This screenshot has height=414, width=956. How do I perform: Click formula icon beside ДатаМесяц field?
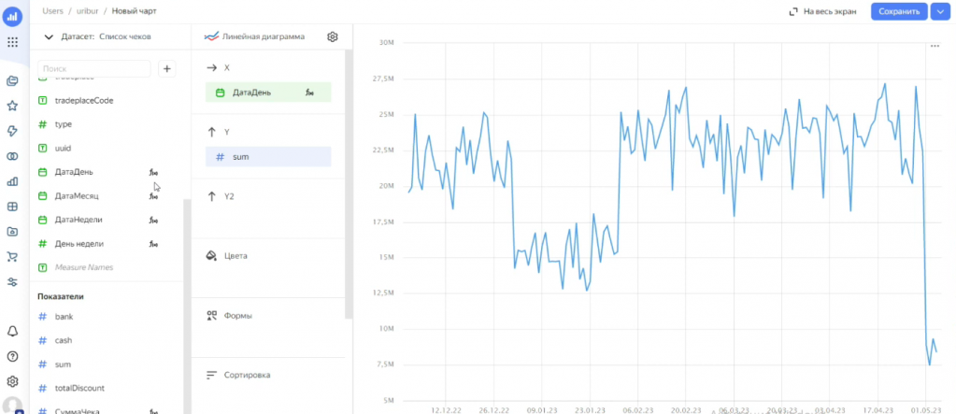tap(153, 196)
